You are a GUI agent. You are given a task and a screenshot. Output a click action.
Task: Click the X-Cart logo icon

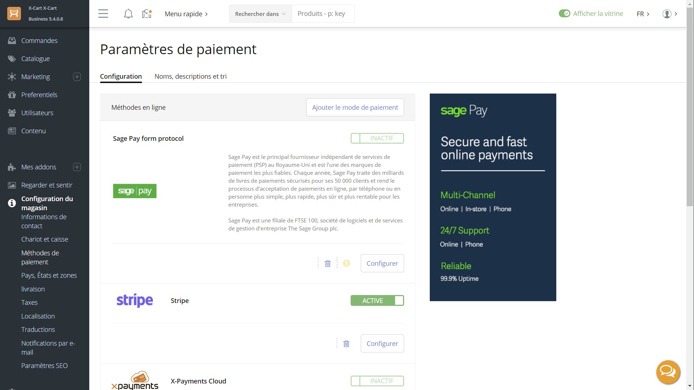(x=14, y=13)
